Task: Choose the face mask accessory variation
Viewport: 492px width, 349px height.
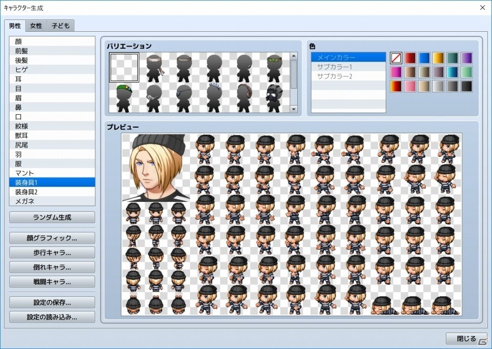Action: (x=154, y=97)
